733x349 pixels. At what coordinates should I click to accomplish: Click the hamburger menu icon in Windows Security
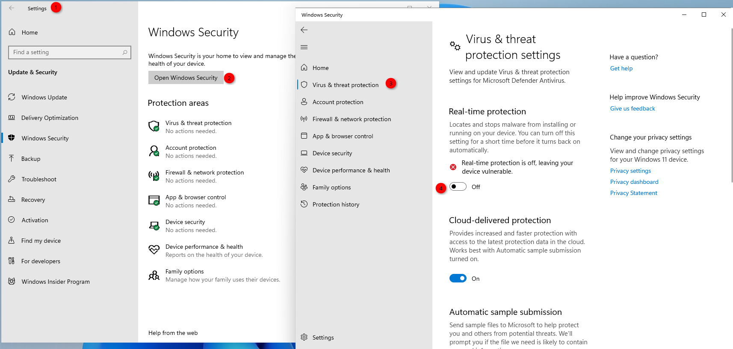click(304, 47)
